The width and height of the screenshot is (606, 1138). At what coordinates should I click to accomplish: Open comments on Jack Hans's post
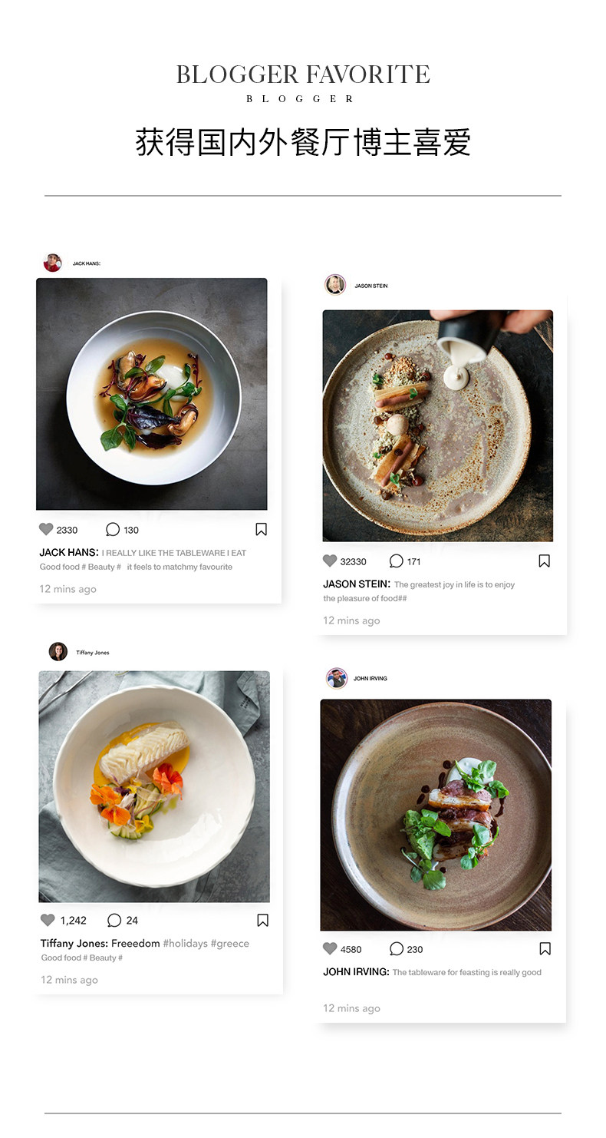(113, 529)
